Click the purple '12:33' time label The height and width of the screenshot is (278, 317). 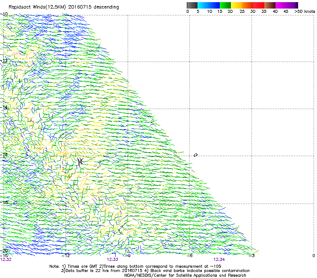112,260
